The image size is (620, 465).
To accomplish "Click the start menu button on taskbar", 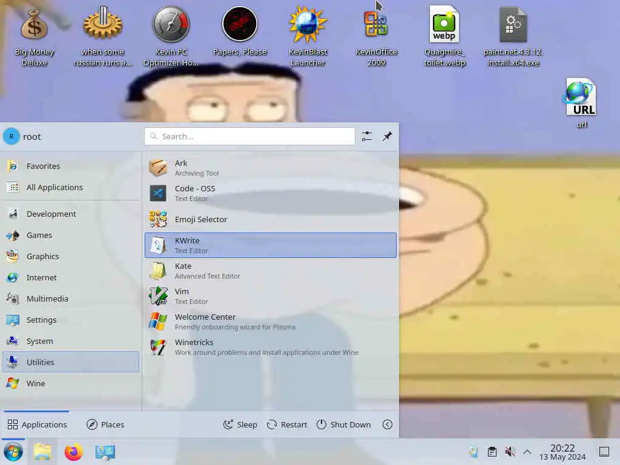I will pos(13,452).
